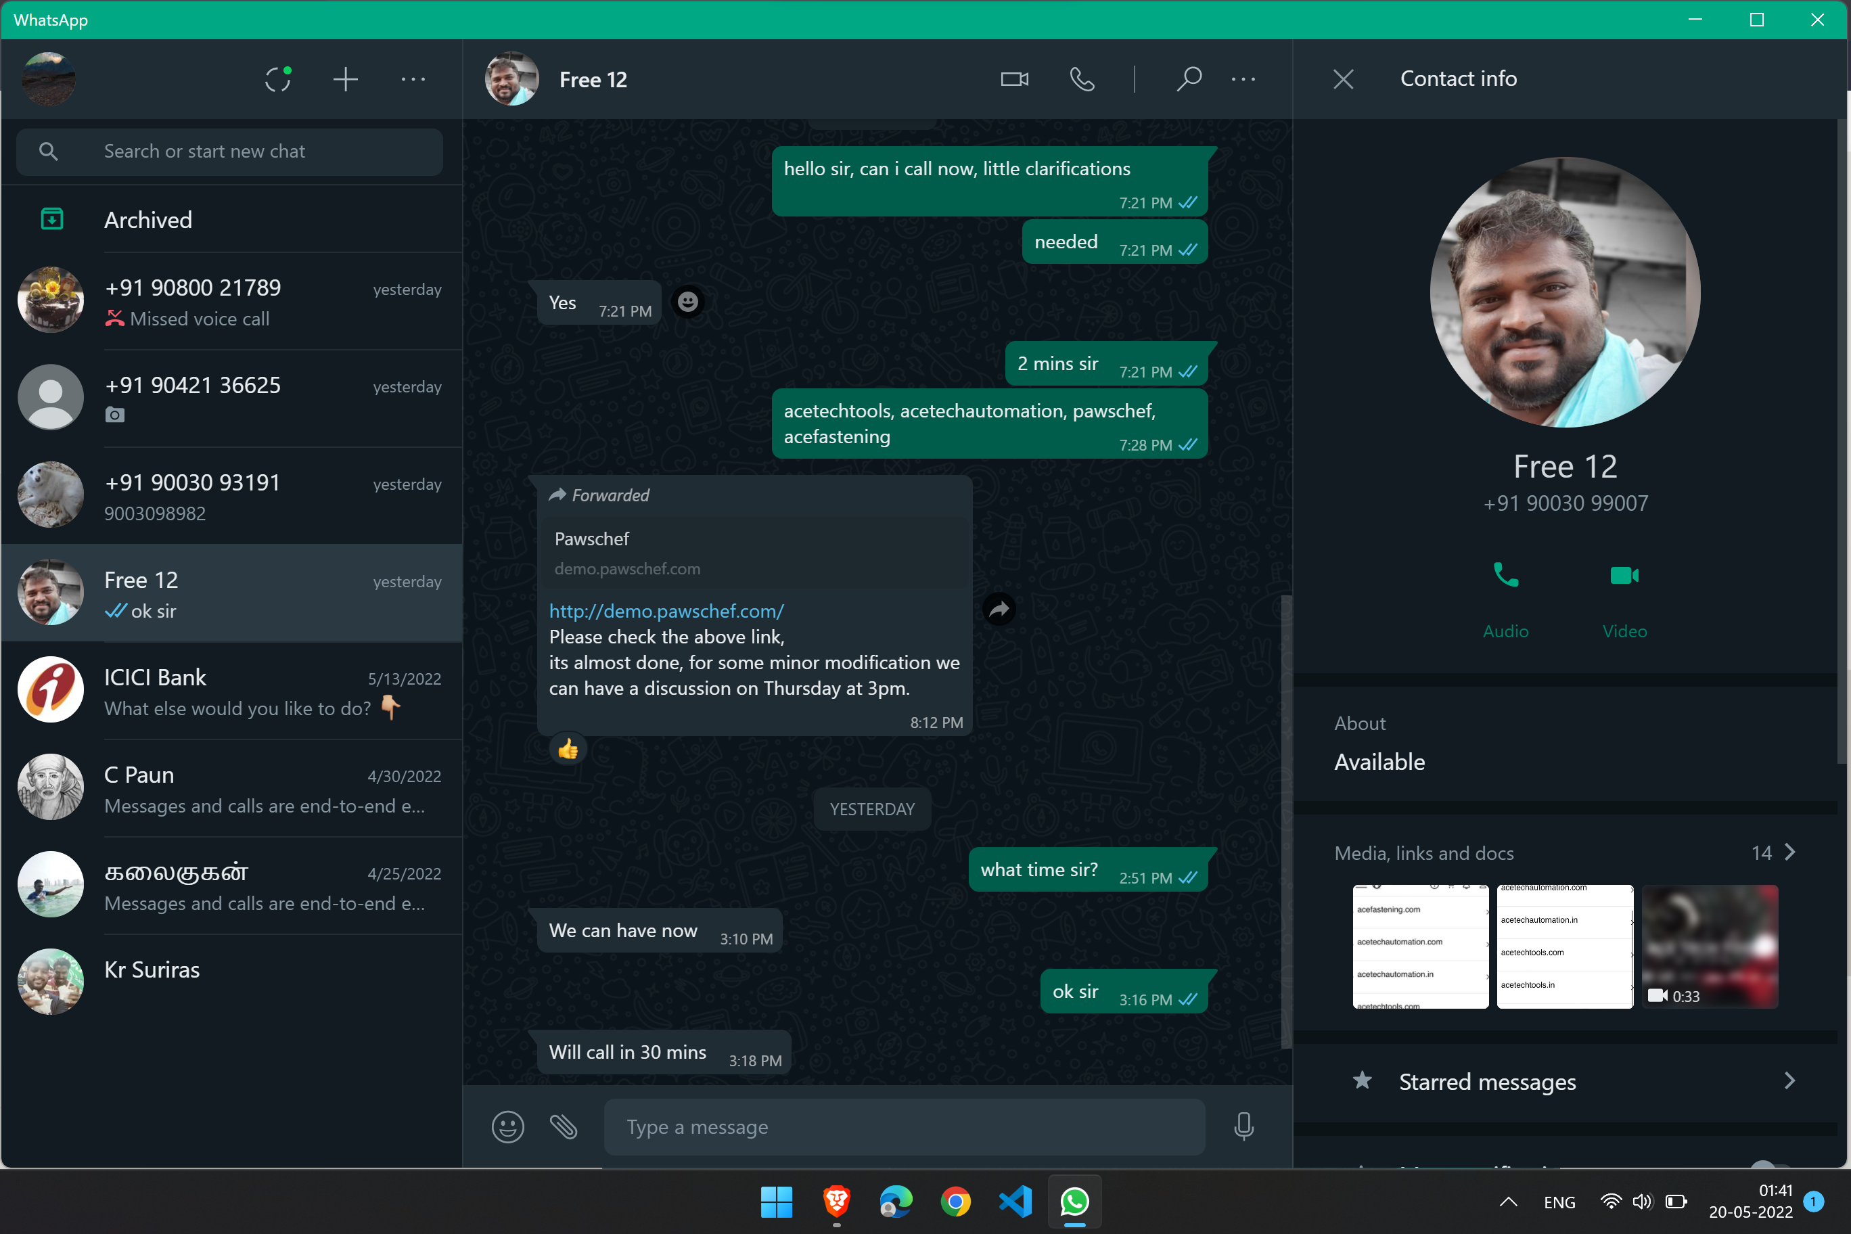Click the attachment paperclip icon
Screen dimensions: 1851x1234
(x=564, y=1127)
